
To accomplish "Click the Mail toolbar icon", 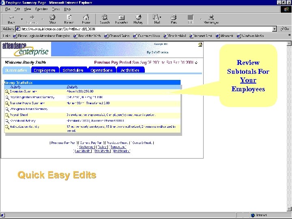I will (x=156, y=19).
